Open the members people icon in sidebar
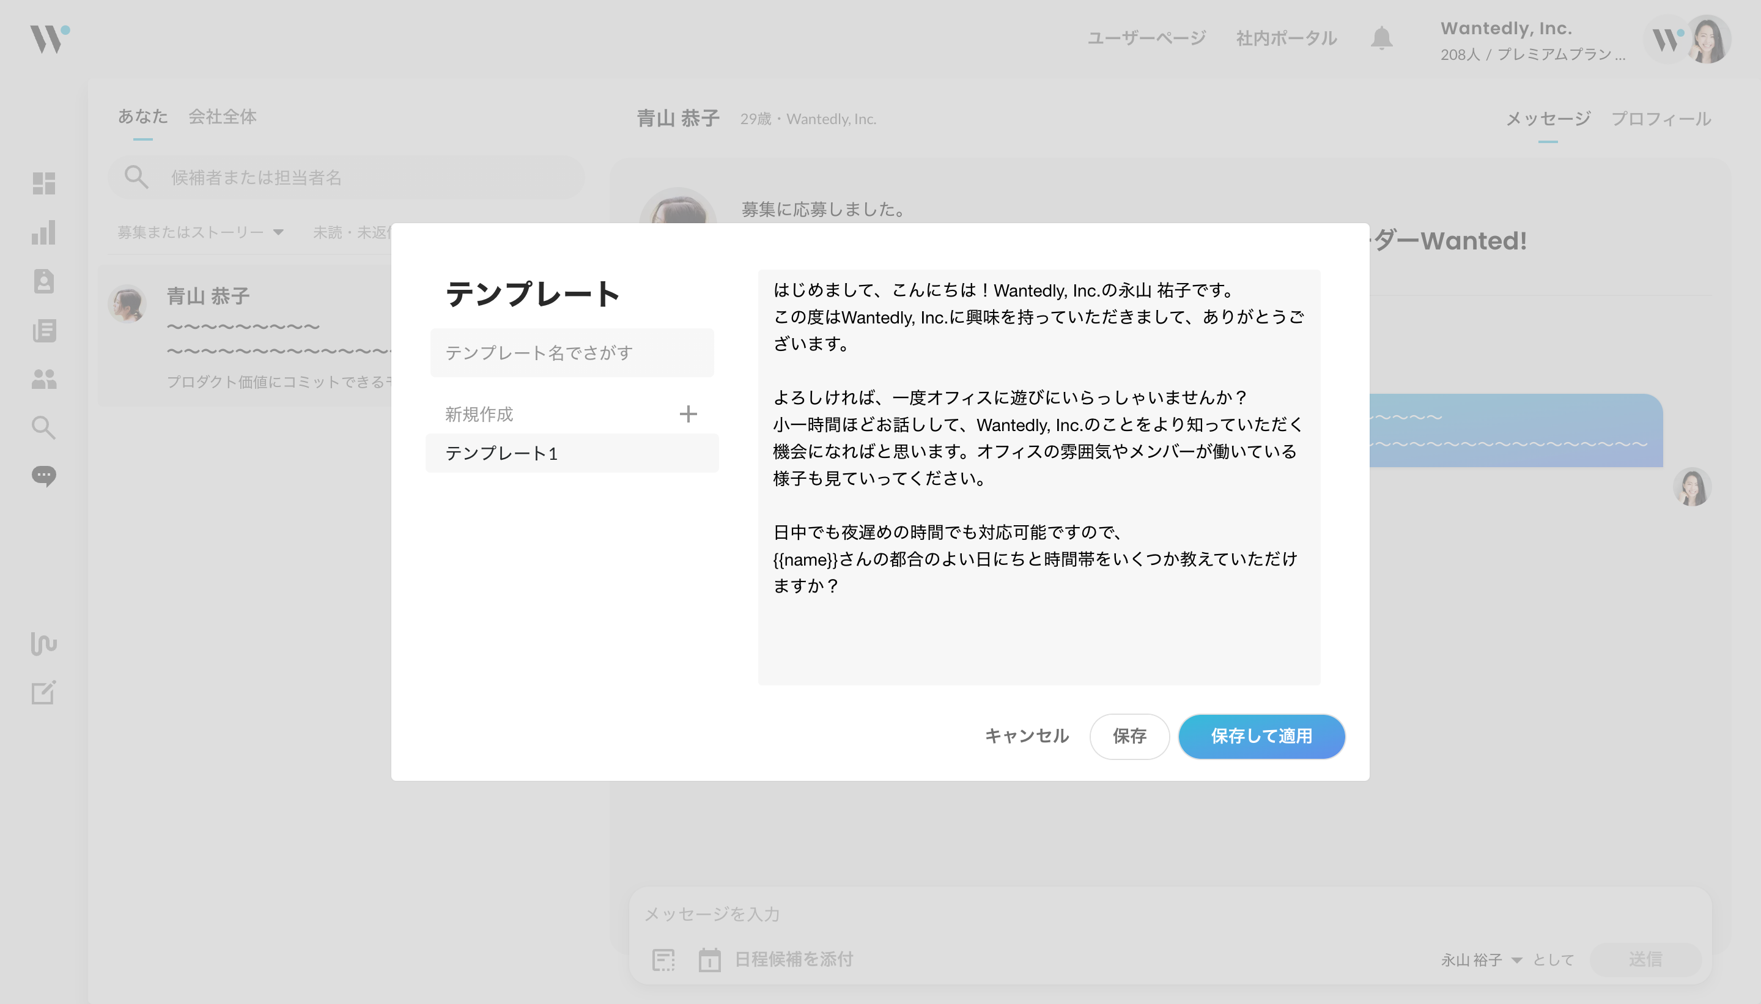This screenshot has width=1761, height=1004. pyautogui.click(x=44, y=378)
